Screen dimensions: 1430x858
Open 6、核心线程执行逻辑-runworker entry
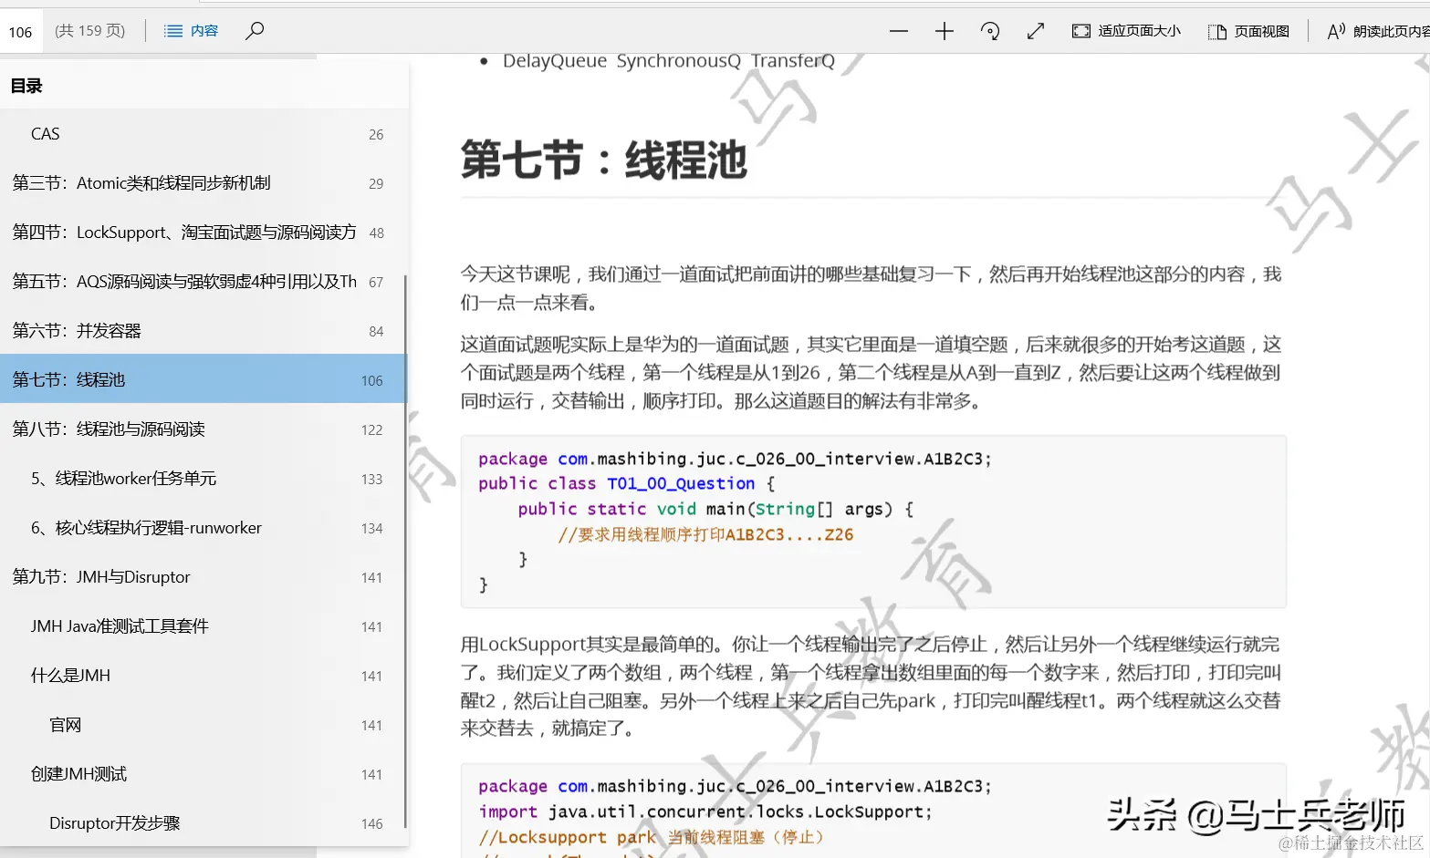204,528
